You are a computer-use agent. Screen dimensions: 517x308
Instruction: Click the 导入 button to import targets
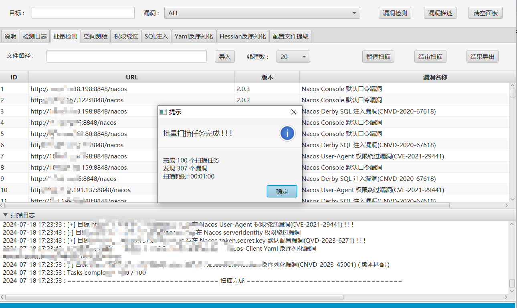point(224,56)
